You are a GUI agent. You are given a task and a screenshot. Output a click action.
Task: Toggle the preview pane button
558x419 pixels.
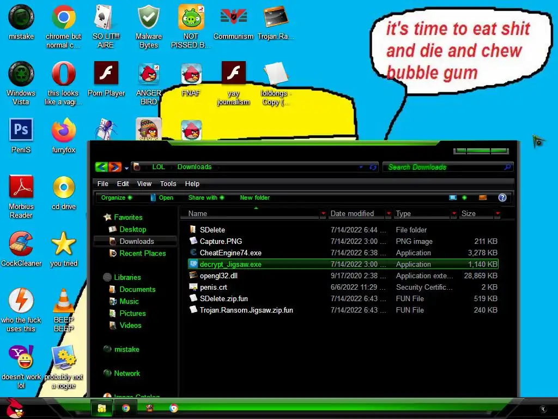[x=483, y=197]
